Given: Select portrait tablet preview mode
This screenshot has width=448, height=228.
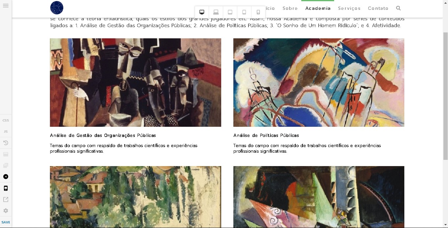Looking at the screenshot, I should pos(244,12).
